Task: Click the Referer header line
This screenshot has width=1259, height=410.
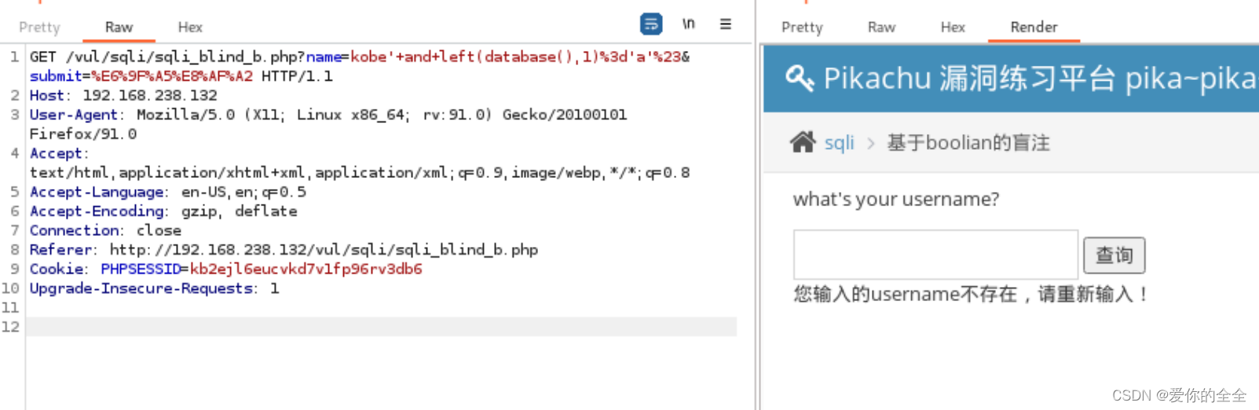Action: (284, 249)
